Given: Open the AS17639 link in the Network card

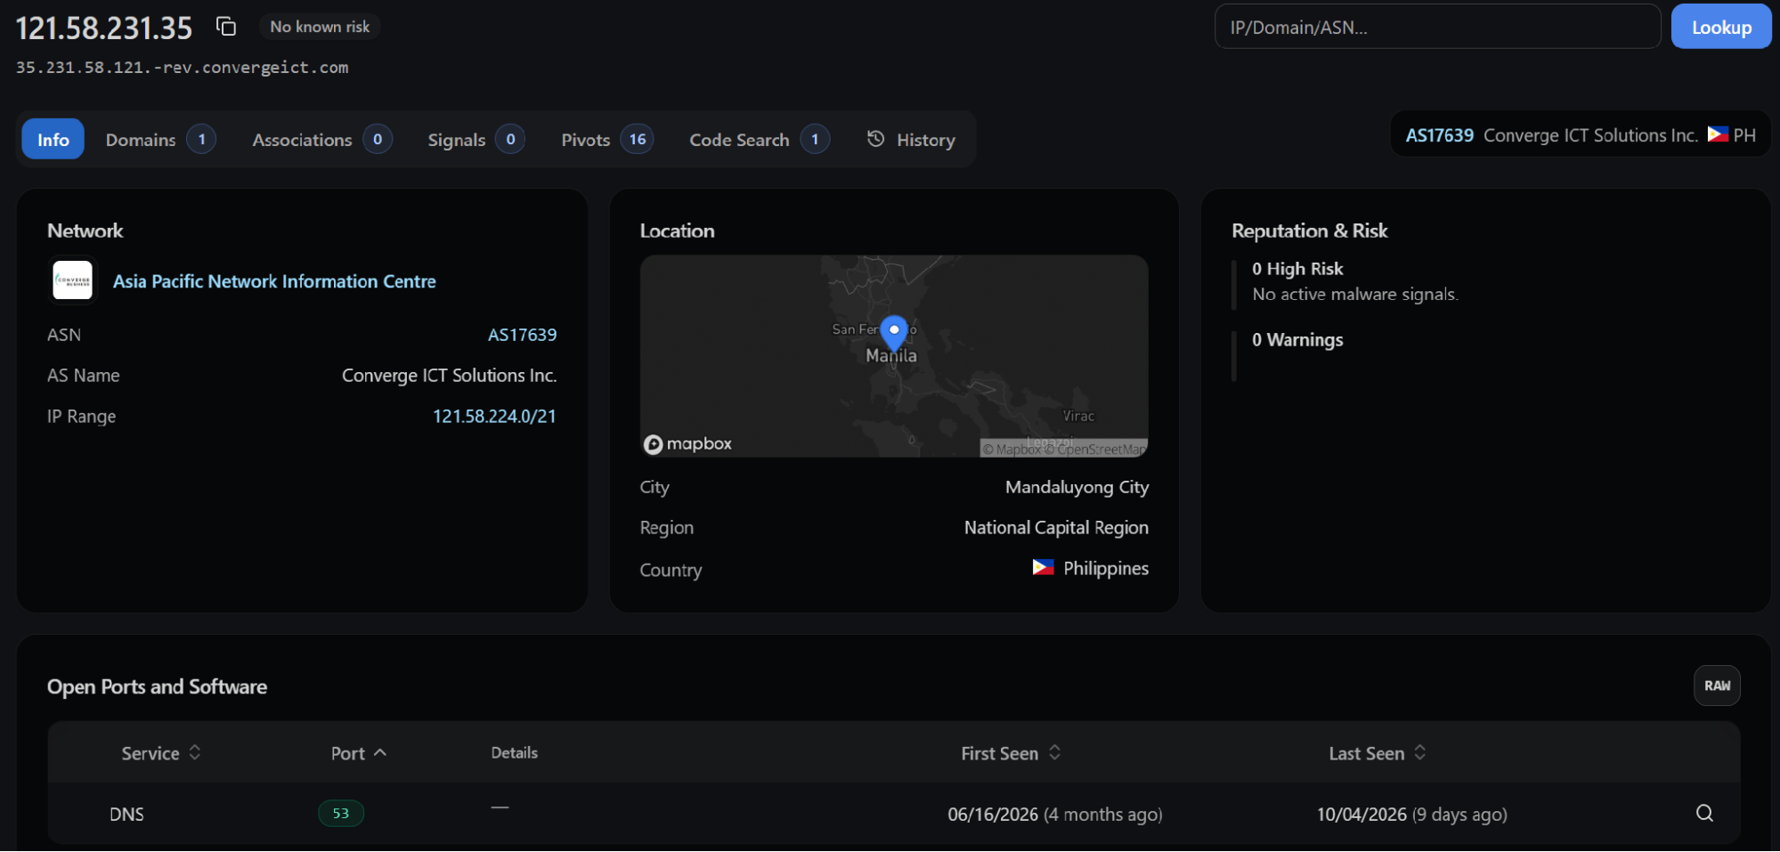Looking at the screenshot, I should pyautogui.click(x=522, y=335).
